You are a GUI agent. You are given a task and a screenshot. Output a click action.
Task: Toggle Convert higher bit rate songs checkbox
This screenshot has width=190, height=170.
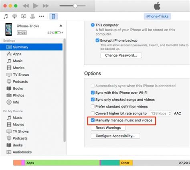pos(93,113)
